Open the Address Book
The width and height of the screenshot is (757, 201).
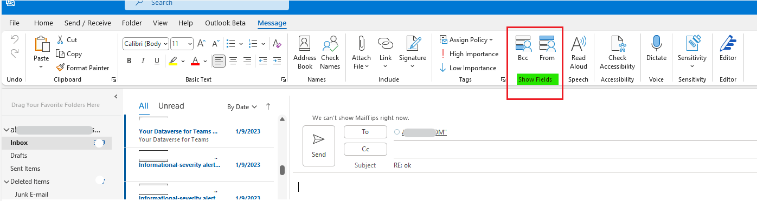(x=305, y=53)
